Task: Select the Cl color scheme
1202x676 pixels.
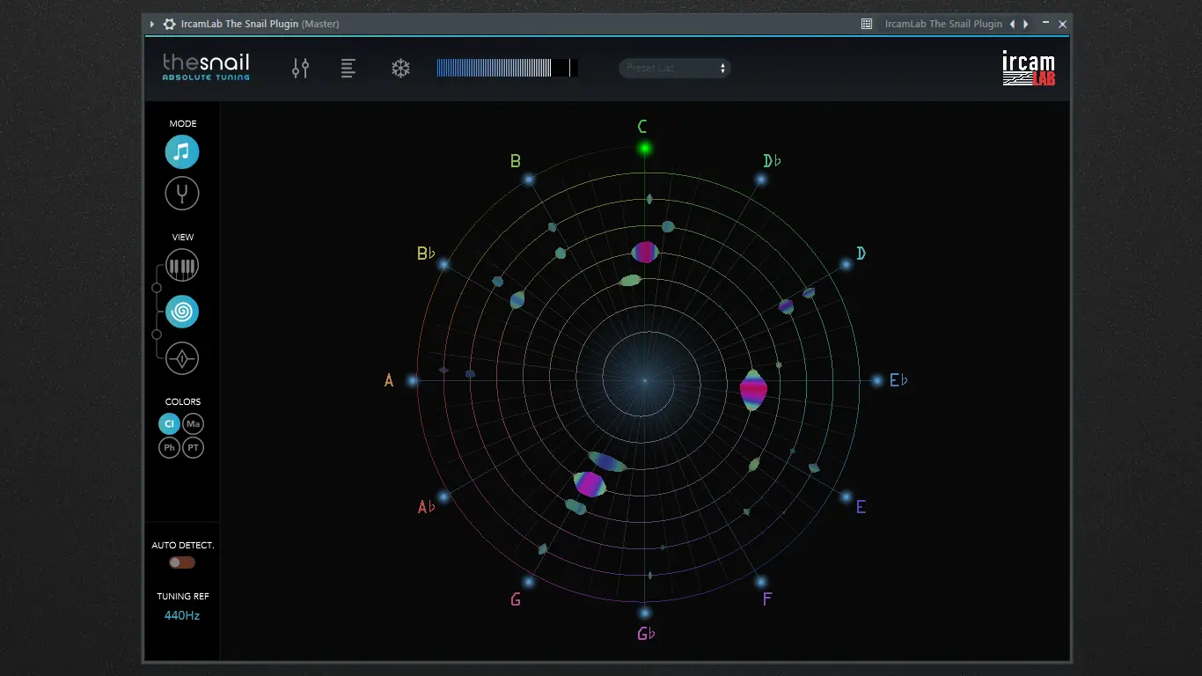Action: pos(170,423)
